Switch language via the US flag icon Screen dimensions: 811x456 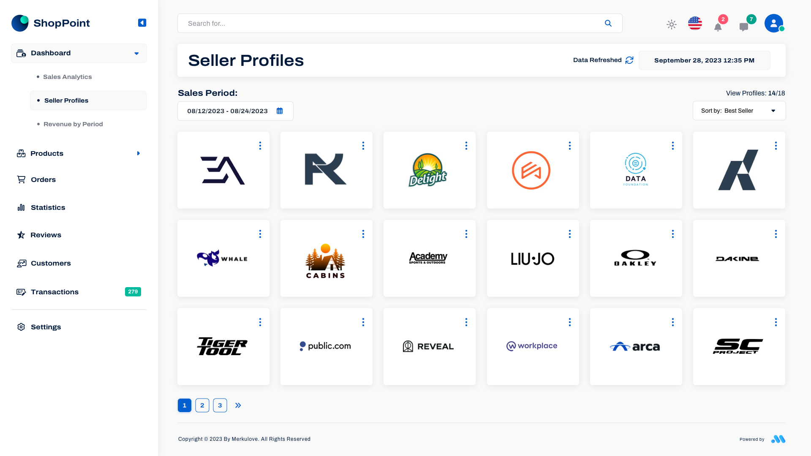click(x=695, y=24)
